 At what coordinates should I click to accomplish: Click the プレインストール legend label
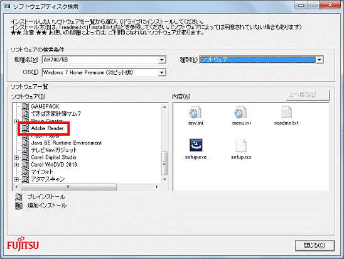(46, 197)
